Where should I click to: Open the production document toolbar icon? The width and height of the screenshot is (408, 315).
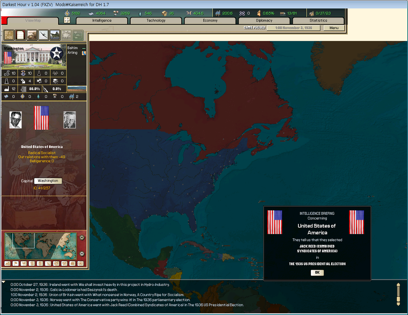[20, 35]
